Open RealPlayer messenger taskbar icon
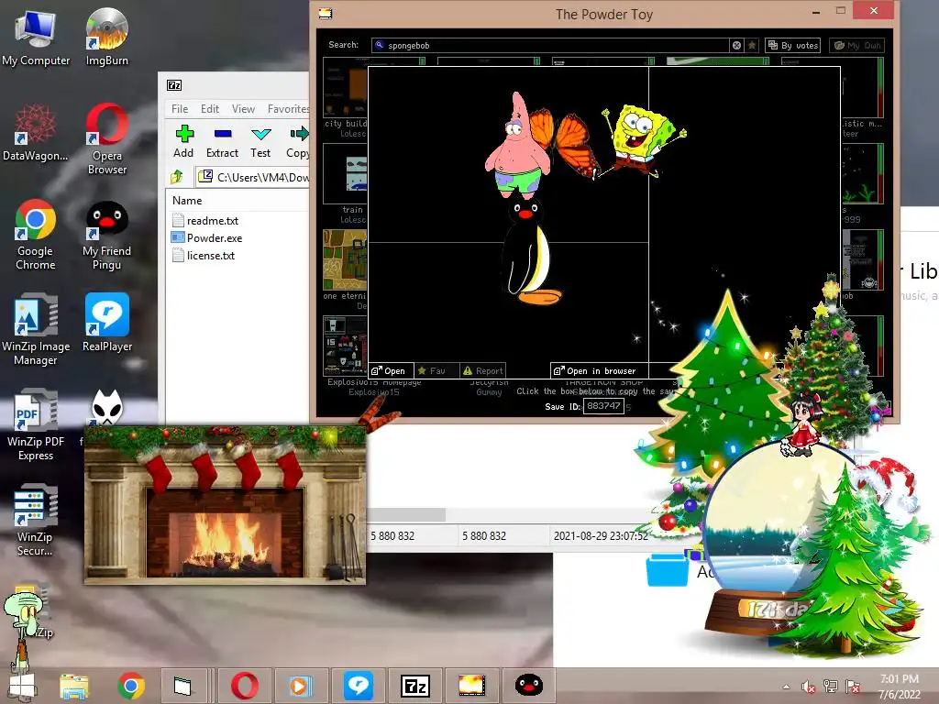This screenshot has width=939, height=704. click(x=359, y=686)
